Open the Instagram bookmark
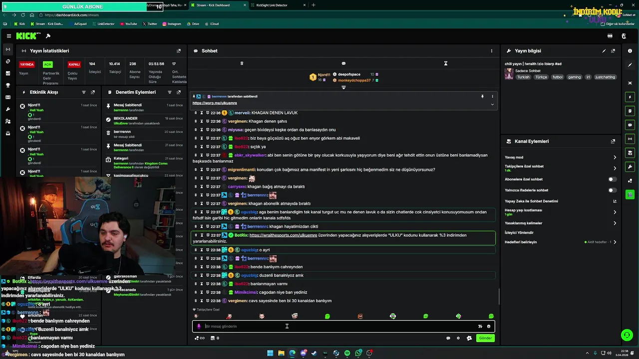The height and width of the screenshot is (359, 639). (171, 24)
